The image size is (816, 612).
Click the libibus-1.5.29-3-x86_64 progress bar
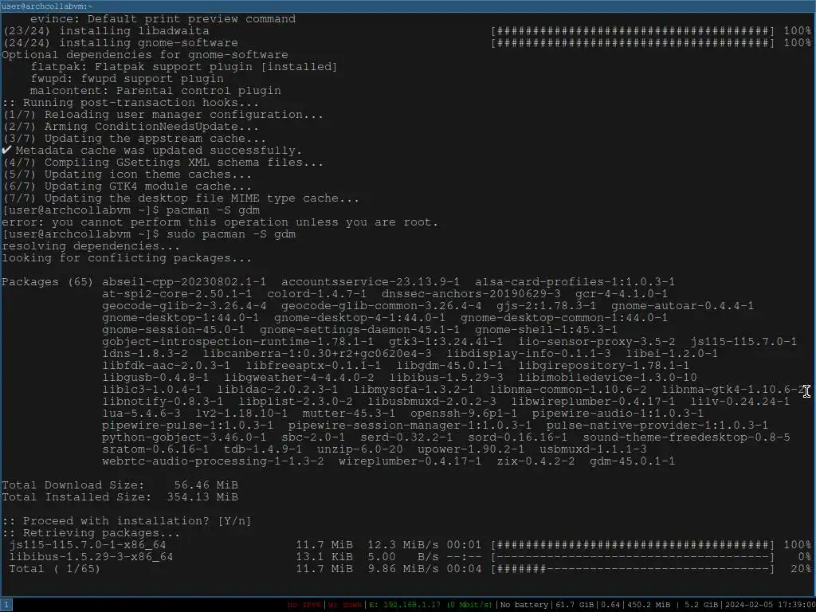click(633, 557)
